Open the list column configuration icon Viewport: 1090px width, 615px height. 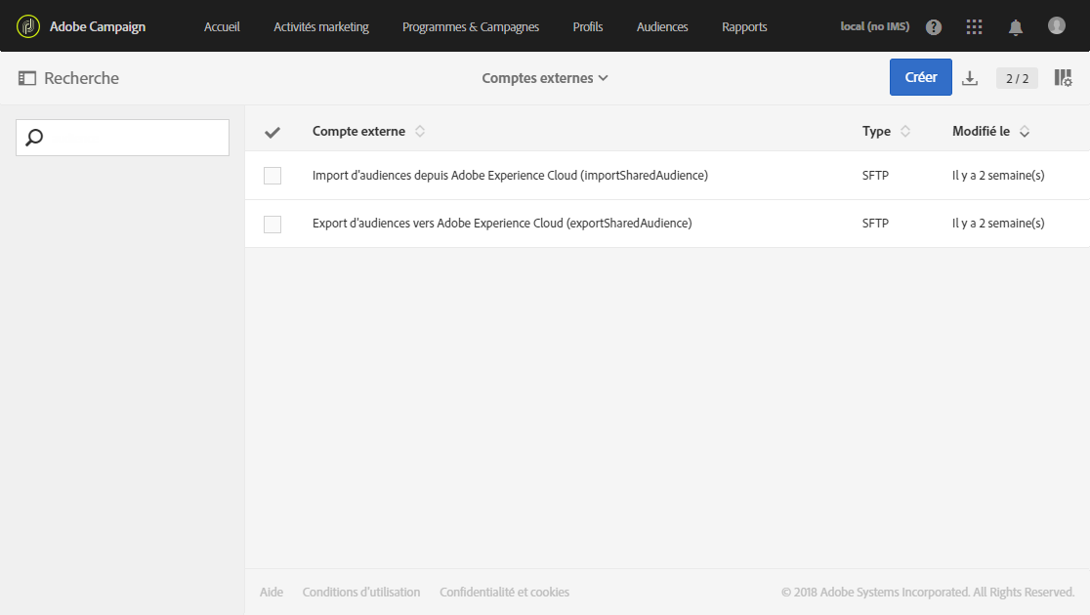[x=1063, y=78]
